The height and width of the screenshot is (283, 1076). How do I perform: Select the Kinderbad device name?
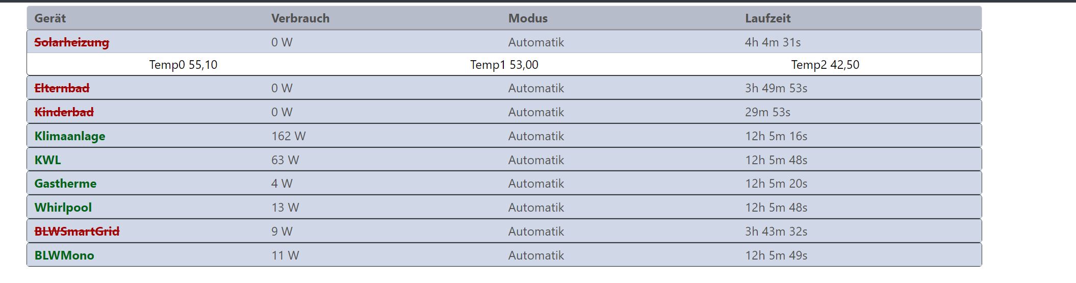coord(64,112)
